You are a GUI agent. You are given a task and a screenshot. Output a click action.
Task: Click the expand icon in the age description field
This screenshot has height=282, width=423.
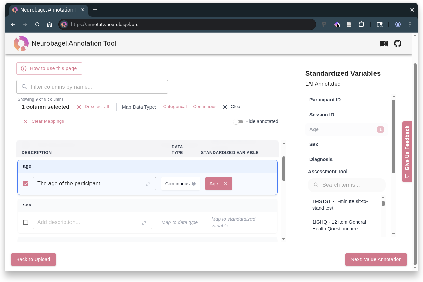pyautogui.click(x=148, y=184)
